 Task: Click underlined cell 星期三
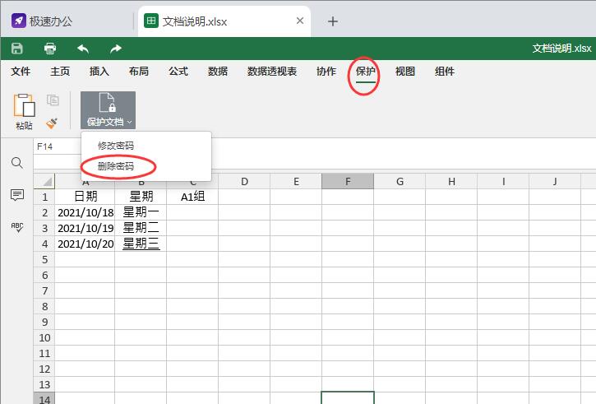pos(141,244)
